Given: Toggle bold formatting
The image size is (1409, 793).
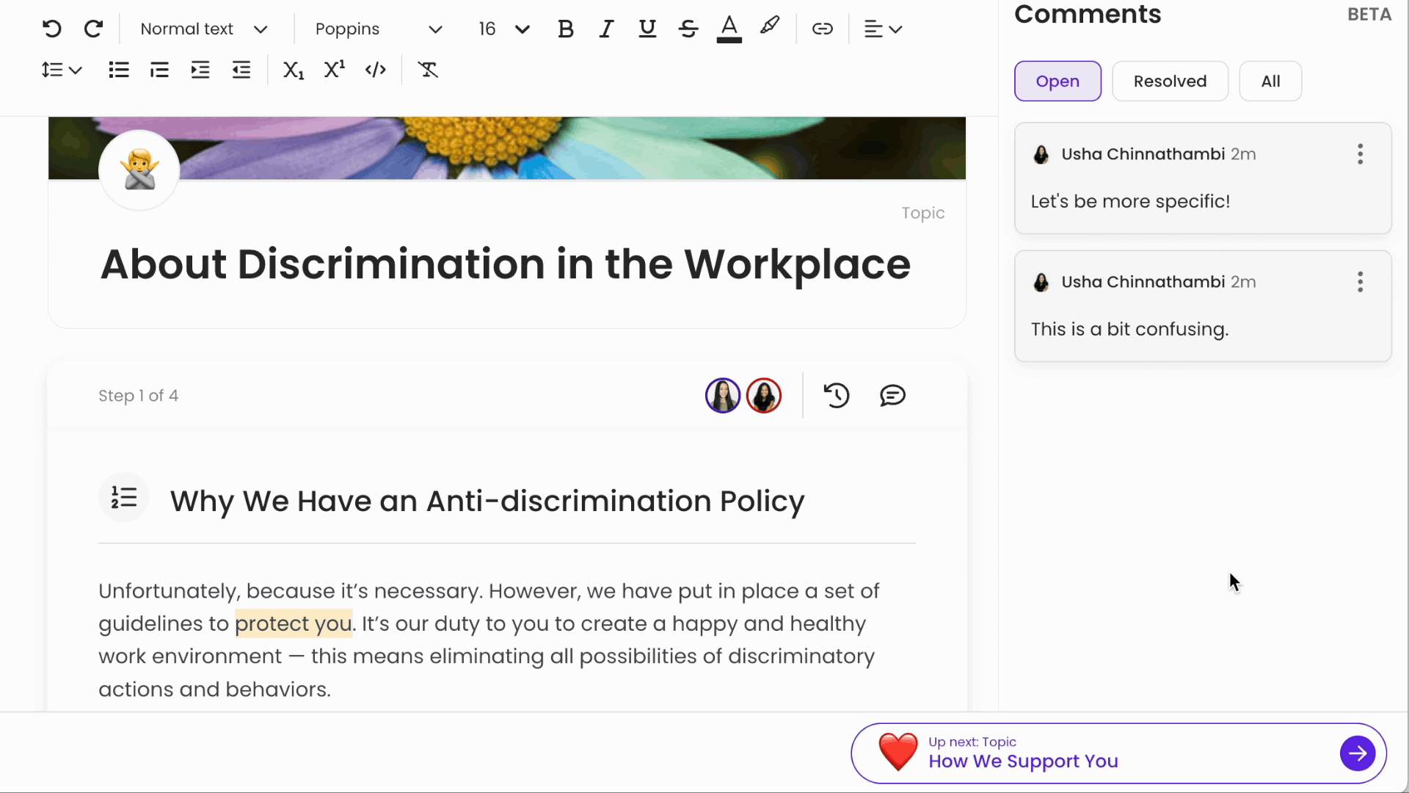Looking at the screenshot, I should [x=565, y=29].
